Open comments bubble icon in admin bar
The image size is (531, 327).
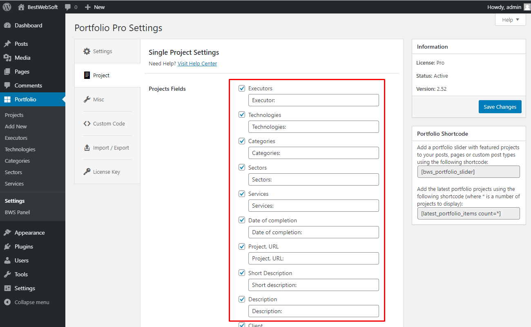point(68,7)
